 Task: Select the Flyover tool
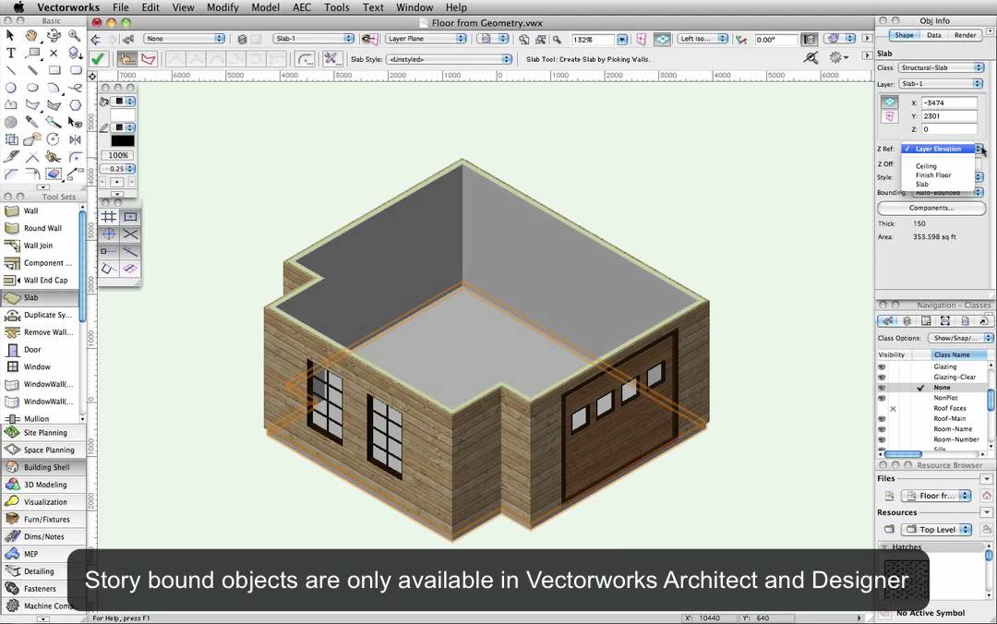coord(54,36)
